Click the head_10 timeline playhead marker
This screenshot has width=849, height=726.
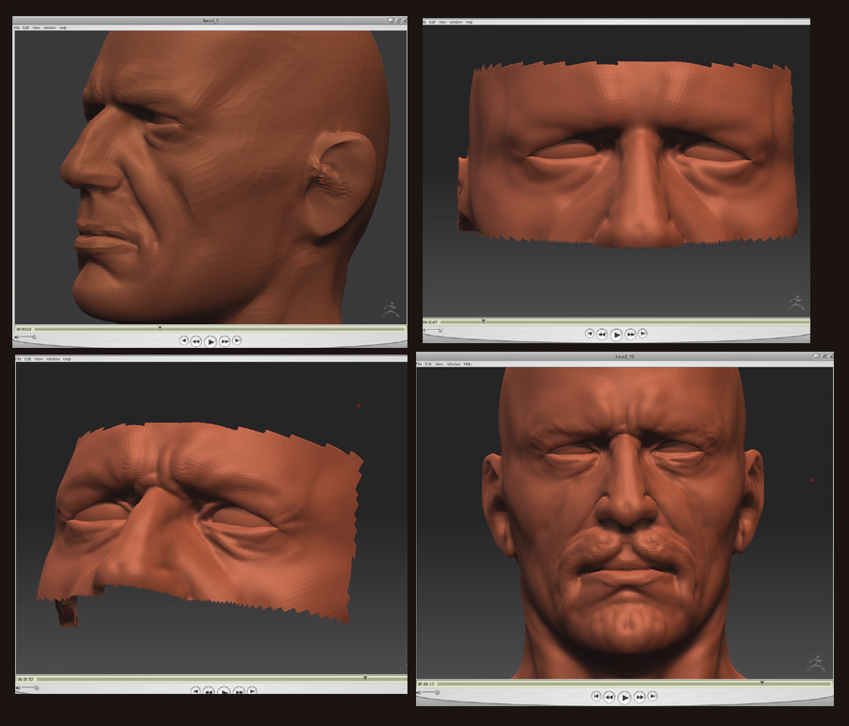click(762, 683)
